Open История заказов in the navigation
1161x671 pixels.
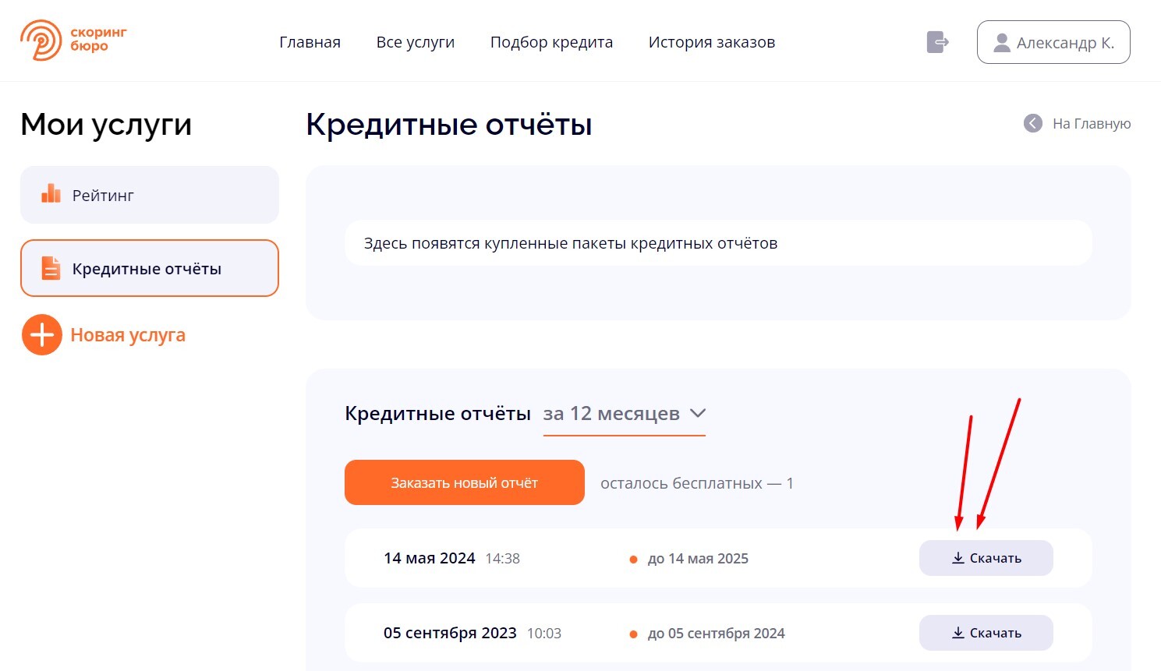[x=711, y=42]
